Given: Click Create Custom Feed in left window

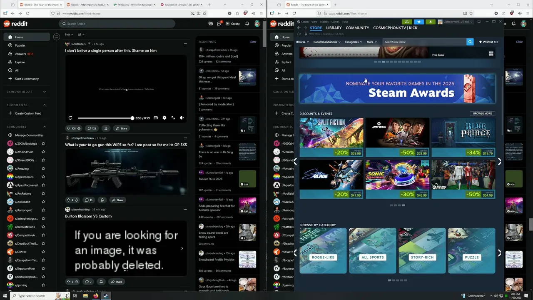Looking at the screenshot, I should click(27, 113).
